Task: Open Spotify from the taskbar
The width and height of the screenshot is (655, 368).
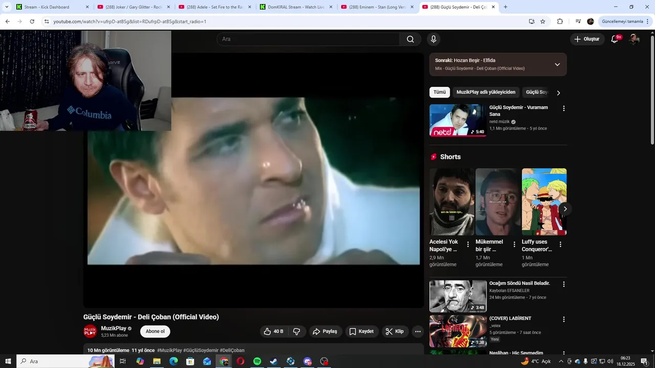Action: (x=257, y=361)
